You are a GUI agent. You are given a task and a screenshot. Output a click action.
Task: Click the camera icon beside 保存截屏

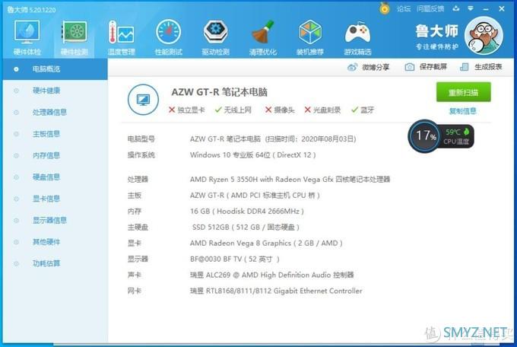tap(410, 67)
